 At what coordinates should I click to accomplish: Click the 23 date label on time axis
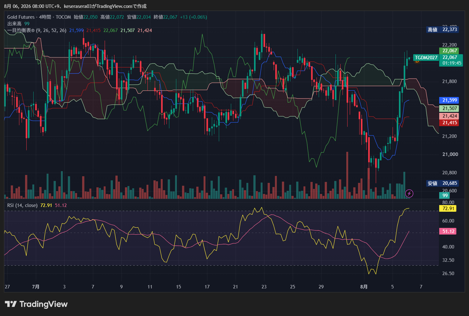[x=264, y=287]
